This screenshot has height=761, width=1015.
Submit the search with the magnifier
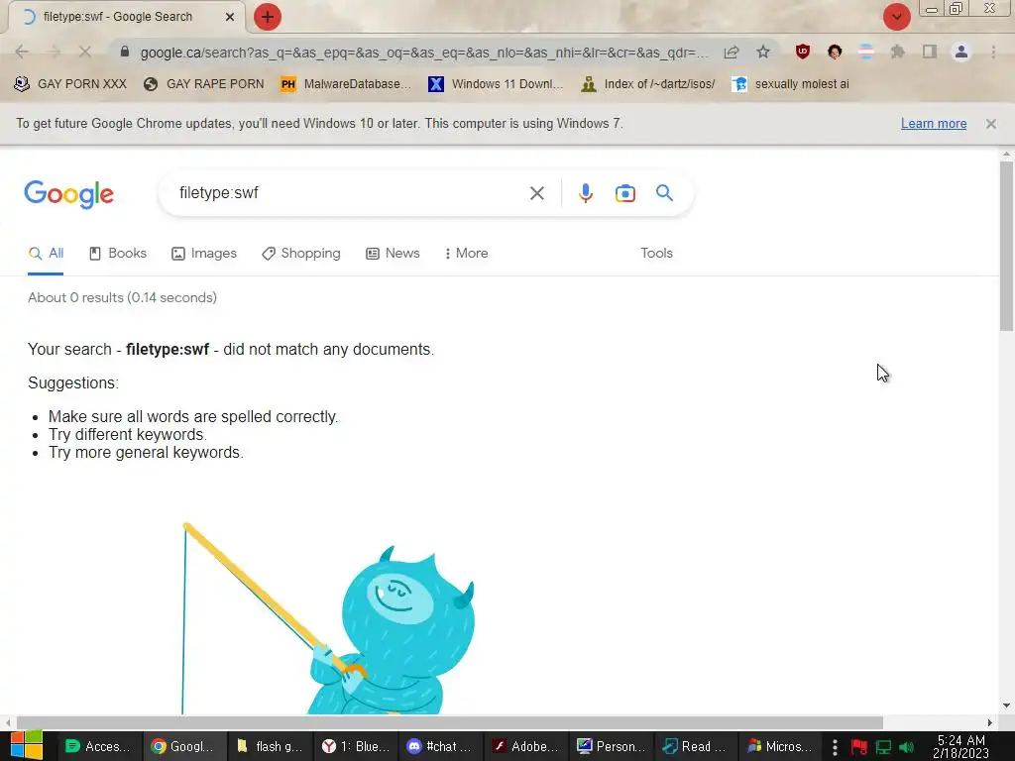[x=664, y=193]
